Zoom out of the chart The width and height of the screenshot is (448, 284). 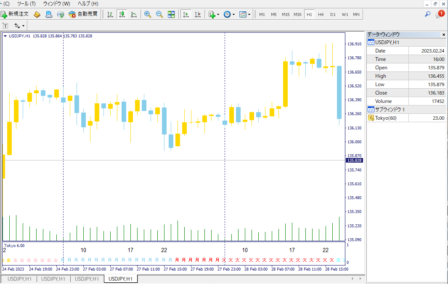tap(159, 14)
